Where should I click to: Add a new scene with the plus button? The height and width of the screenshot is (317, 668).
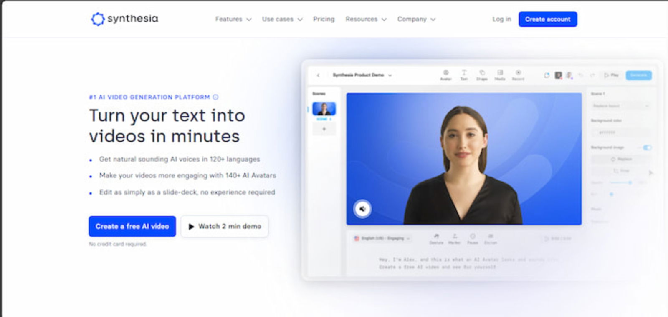pos(324,129)
